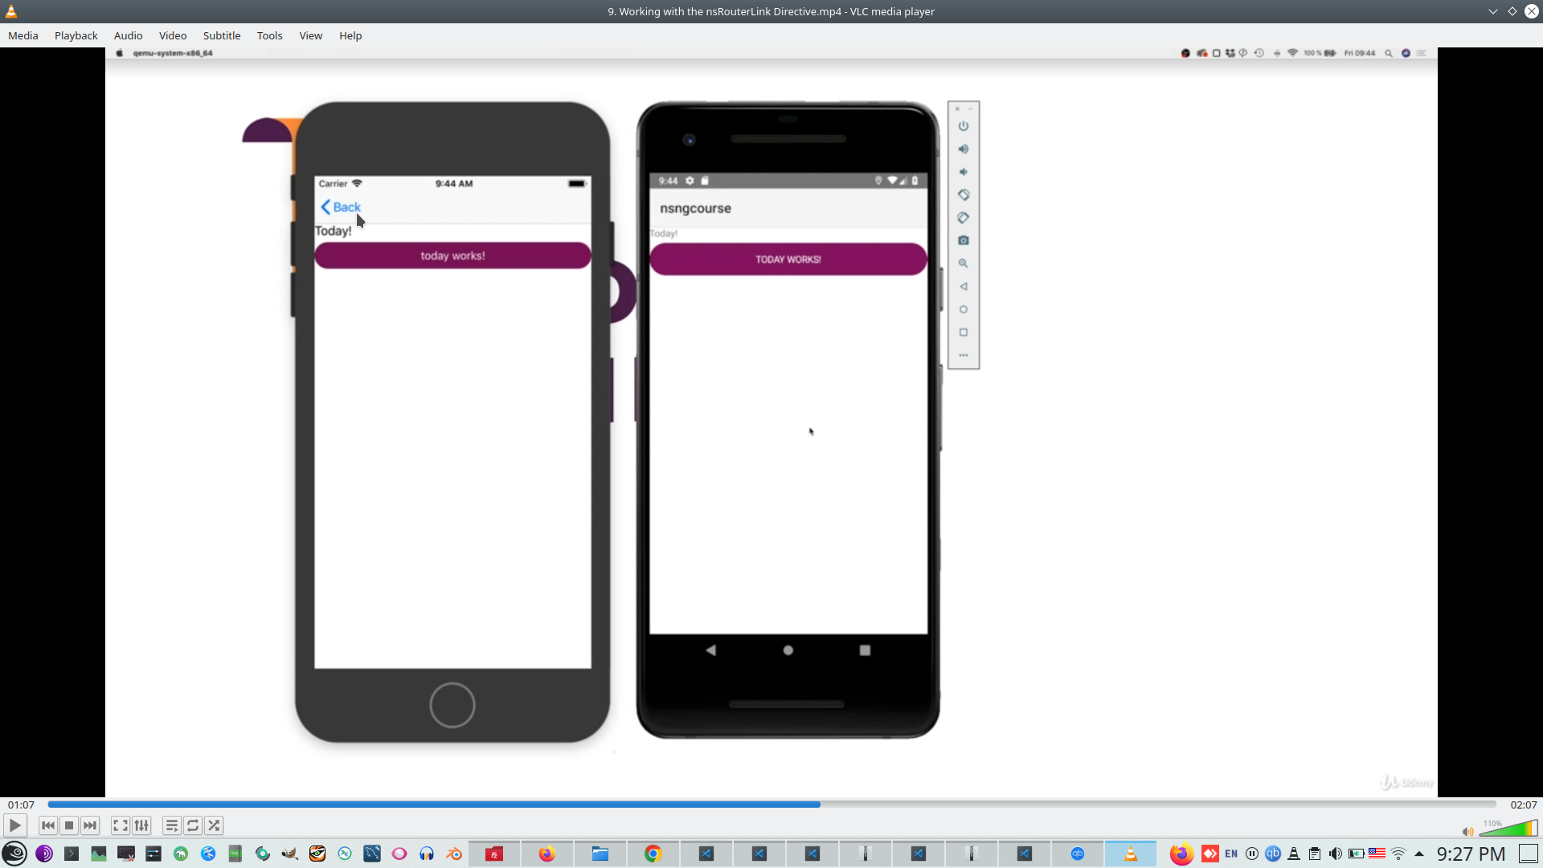This screenshot has height=868, width=1543.
Task: Stop playback with the Stop button
Action: 69,825
